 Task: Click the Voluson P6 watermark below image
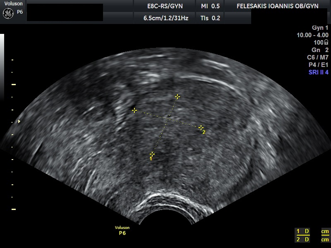pos(122,231)
